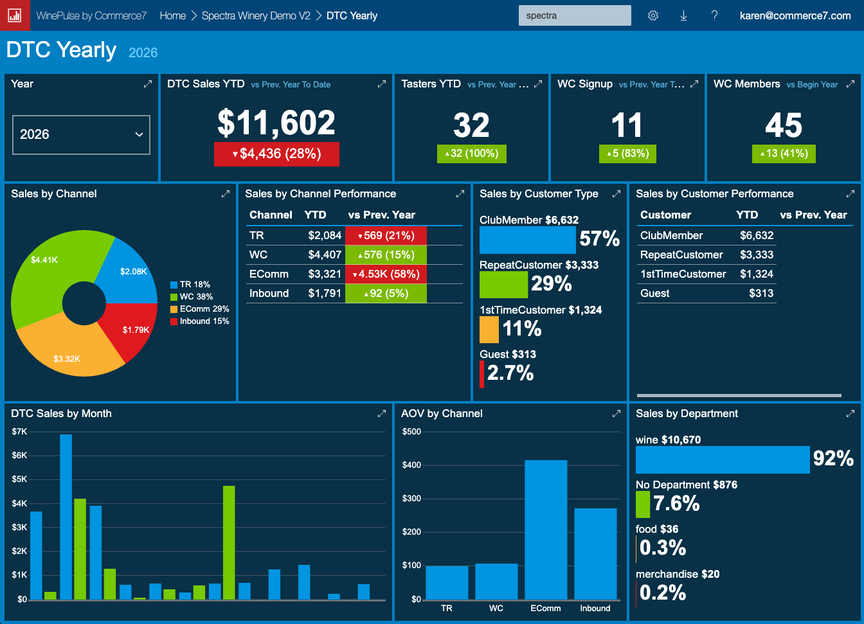Click the $4,436 (28%) decrease badge
The height and width of the screenshot is (624, 864).
[x=276, y=154]
